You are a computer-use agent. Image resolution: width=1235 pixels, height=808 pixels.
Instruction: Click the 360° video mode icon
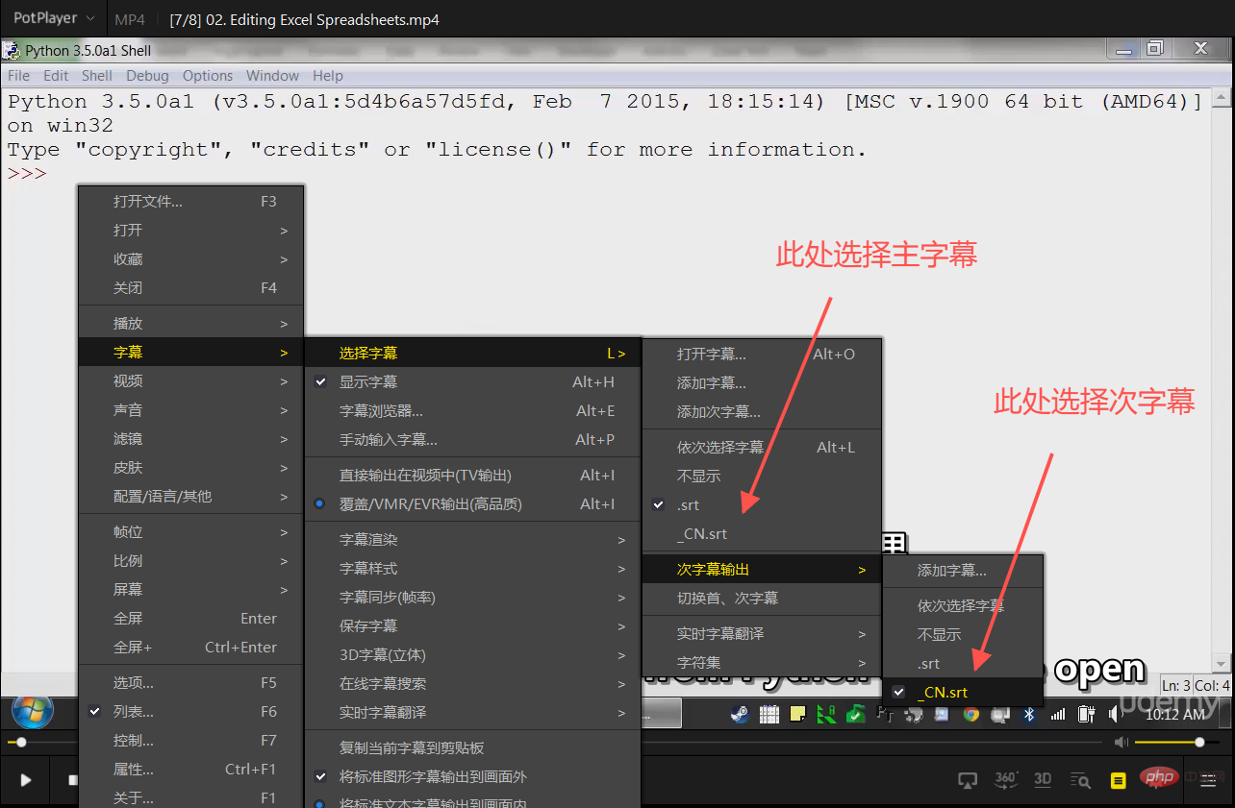1006,779
